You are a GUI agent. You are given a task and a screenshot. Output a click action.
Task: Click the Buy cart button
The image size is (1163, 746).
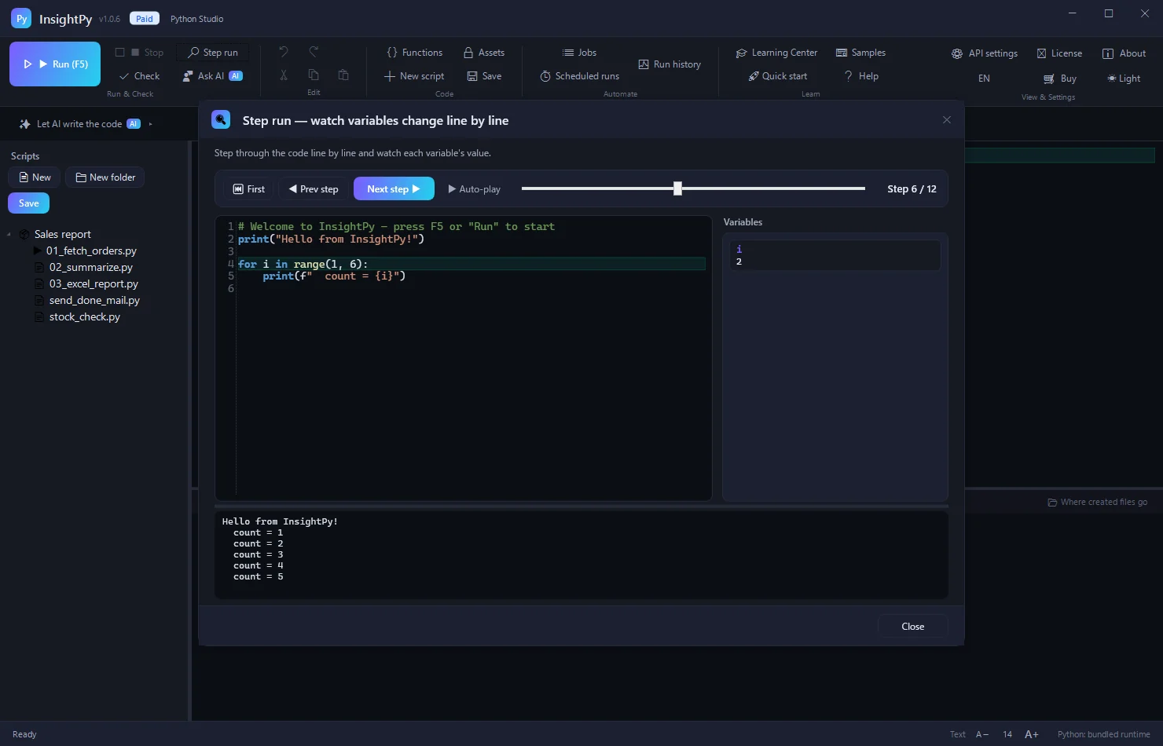(1060, 79)
